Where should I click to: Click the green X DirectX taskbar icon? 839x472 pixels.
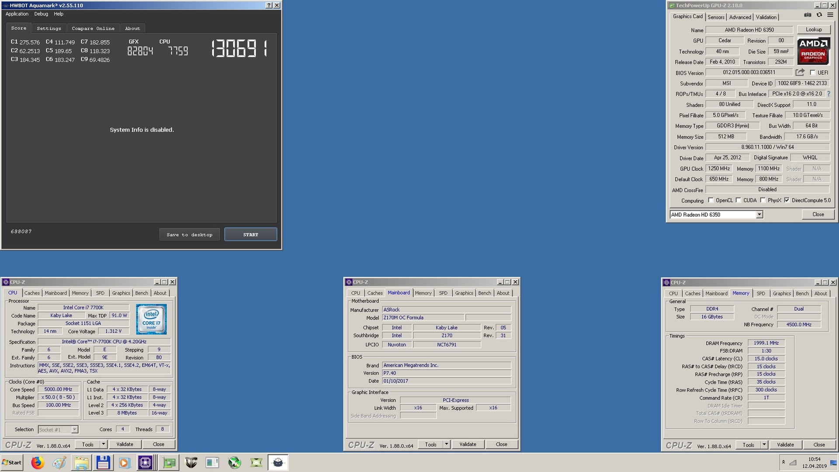coord(257,462)
